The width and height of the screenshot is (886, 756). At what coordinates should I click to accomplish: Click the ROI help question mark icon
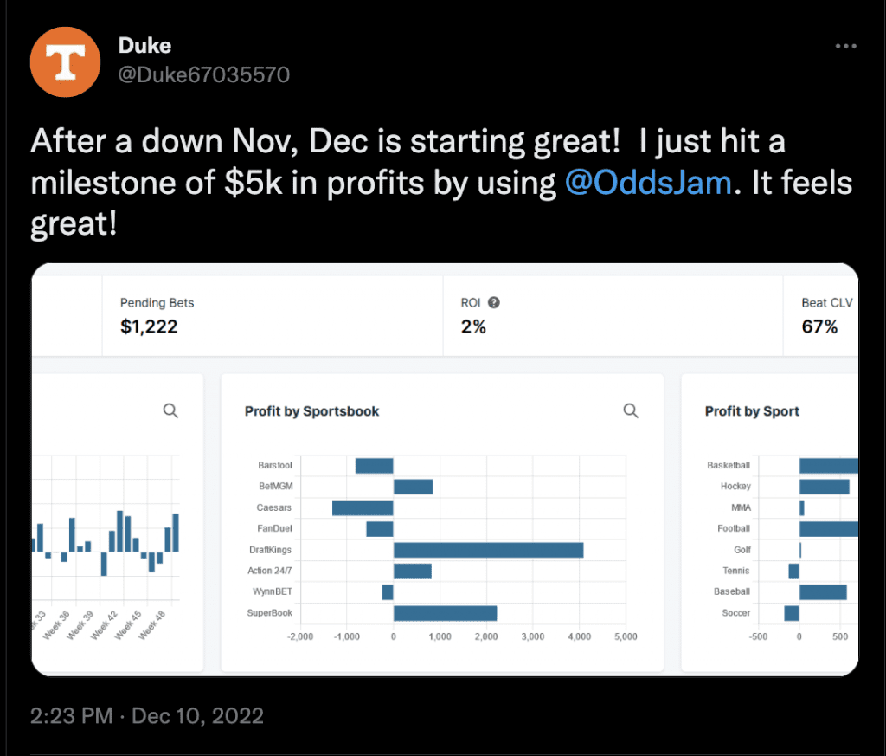(494, 302)
